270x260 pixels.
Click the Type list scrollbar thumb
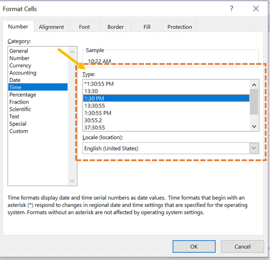(254, 102)
